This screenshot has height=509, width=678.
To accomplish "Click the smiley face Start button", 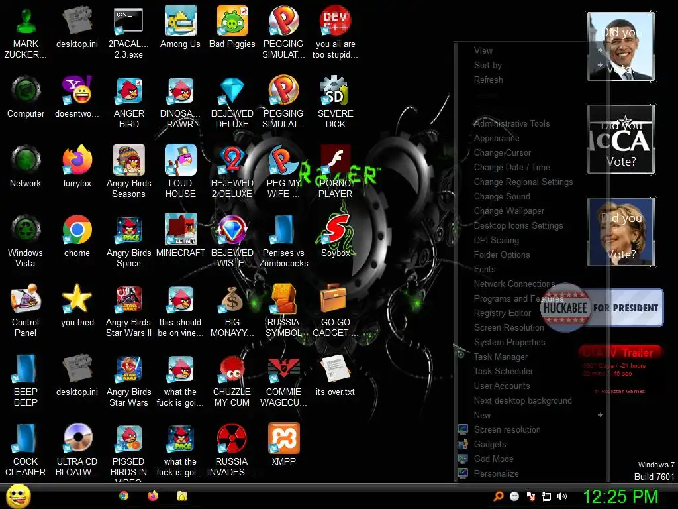I will (18, 496).
